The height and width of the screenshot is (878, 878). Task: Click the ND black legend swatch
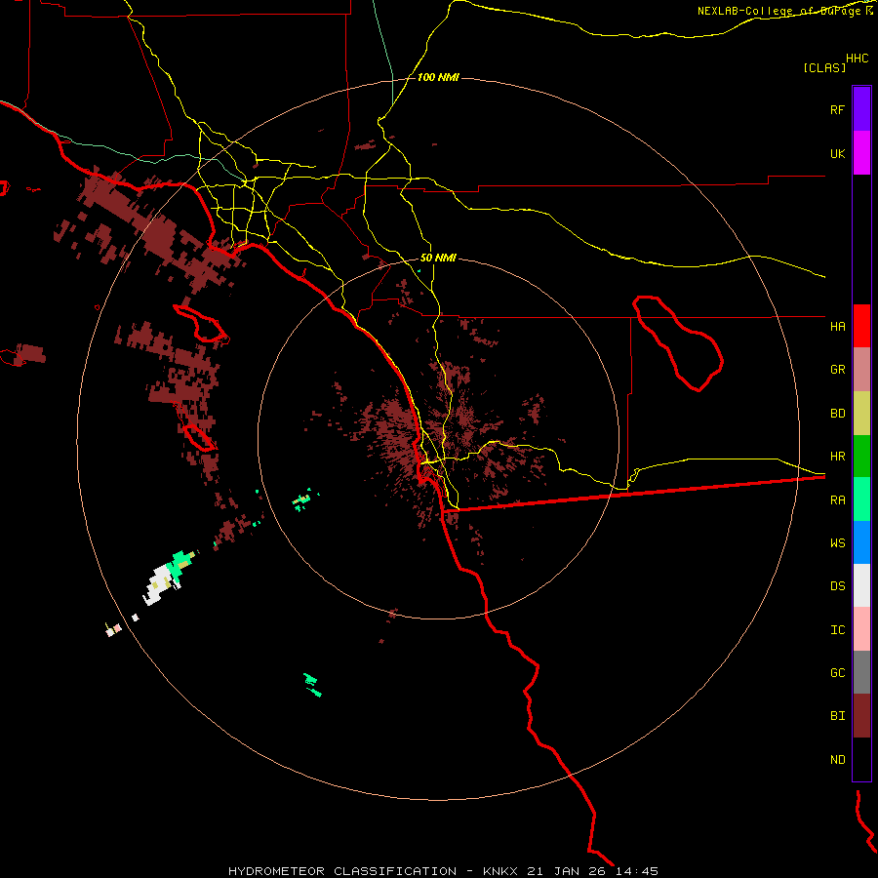tap(861, 759)
